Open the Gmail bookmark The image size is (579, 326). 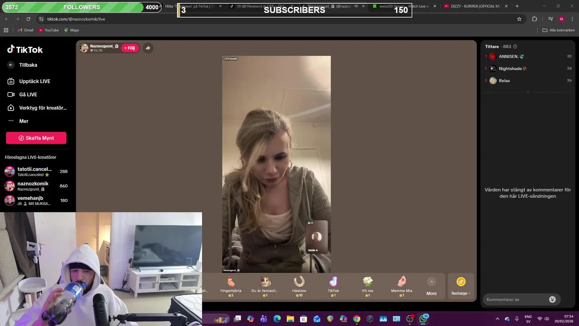coord(25,30)
